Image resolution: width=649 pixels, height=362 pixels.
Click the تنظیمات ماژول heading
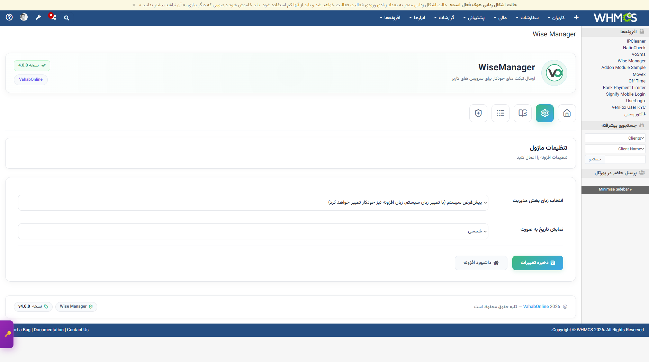[x=549, y=148]
